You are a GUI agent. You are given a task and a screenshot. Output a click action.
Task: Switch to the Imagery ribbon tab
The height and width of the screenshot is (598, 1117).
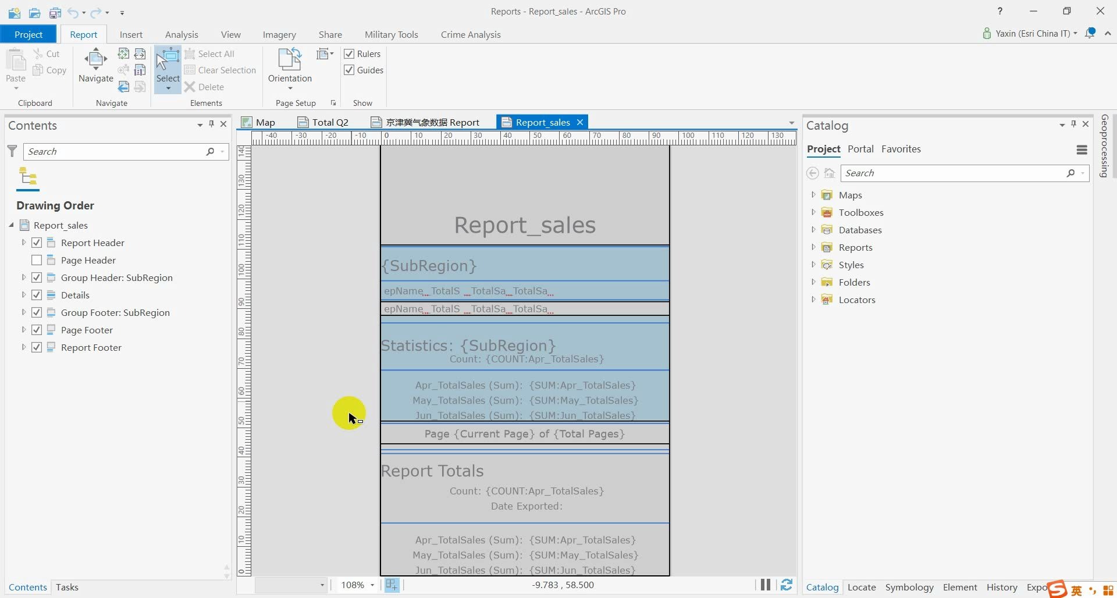coord(279,35)
